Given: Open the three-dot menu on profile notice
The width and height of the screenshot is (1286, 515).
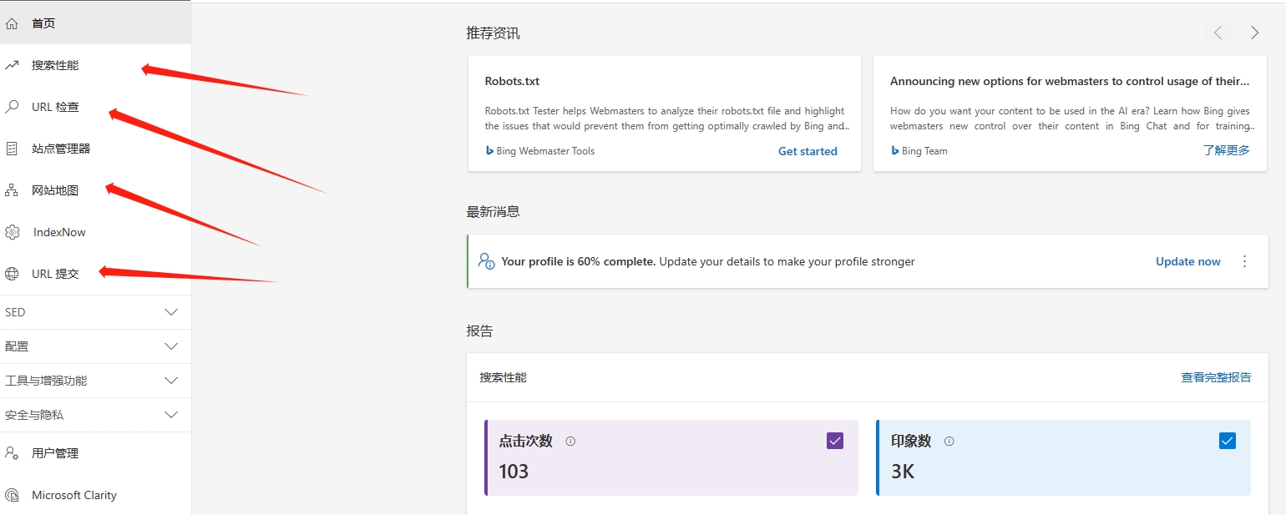Looking at the screenshot, I should coord(1244,261).
